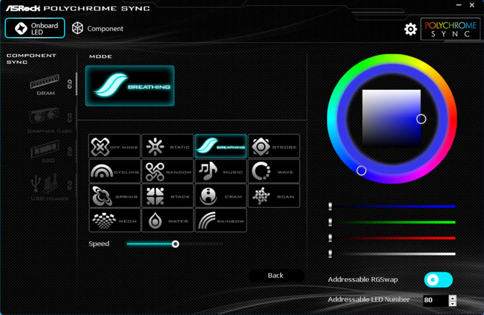The image size is (484, 315).
Task: Choose the Cycling lighting mode
Action: coord(114,171)
